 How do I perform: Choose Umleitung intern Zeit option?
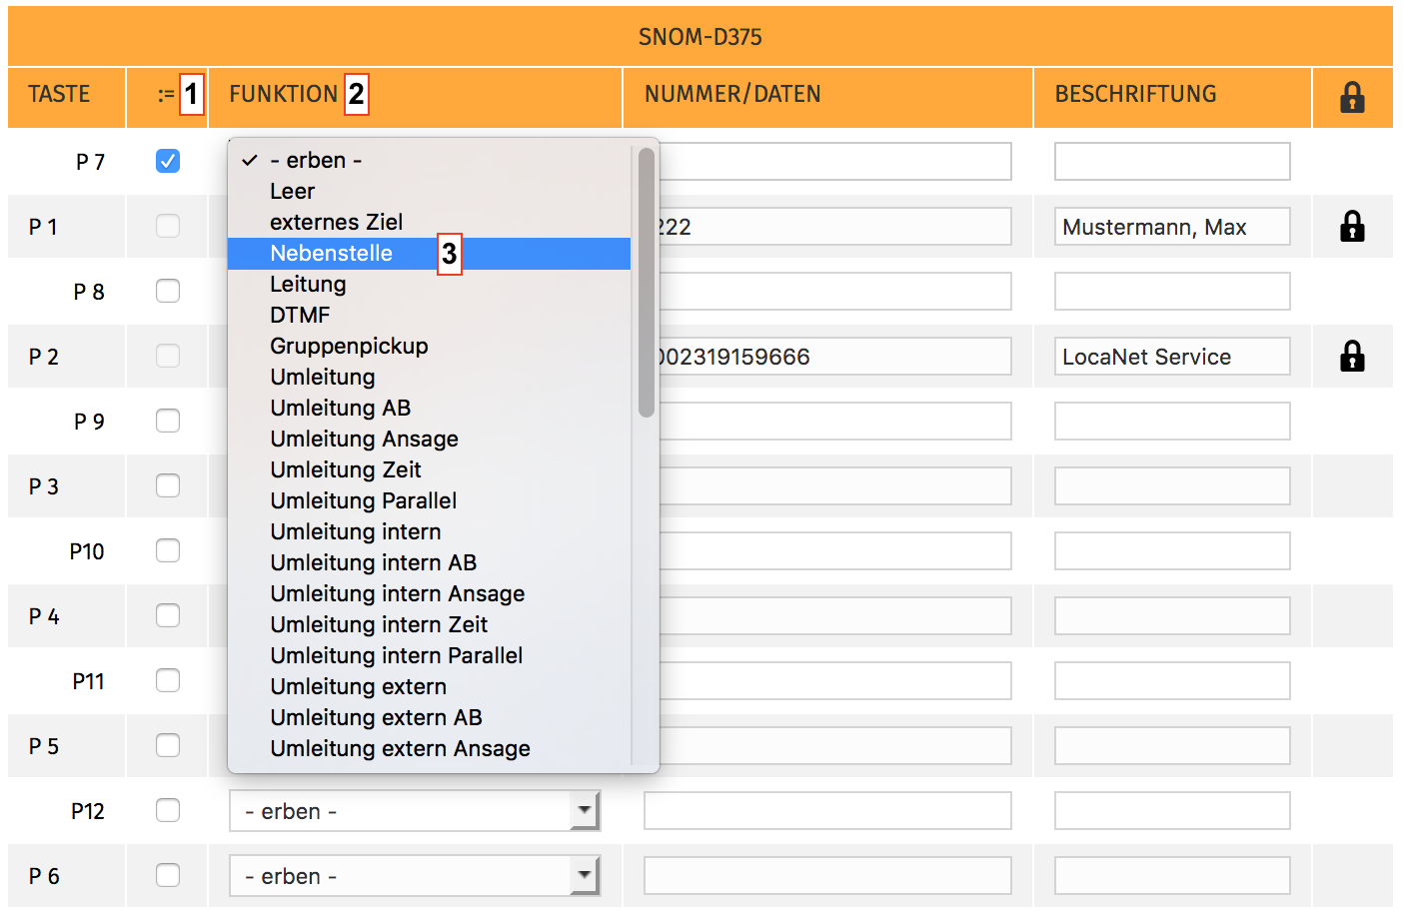click(x=379, y=625)
